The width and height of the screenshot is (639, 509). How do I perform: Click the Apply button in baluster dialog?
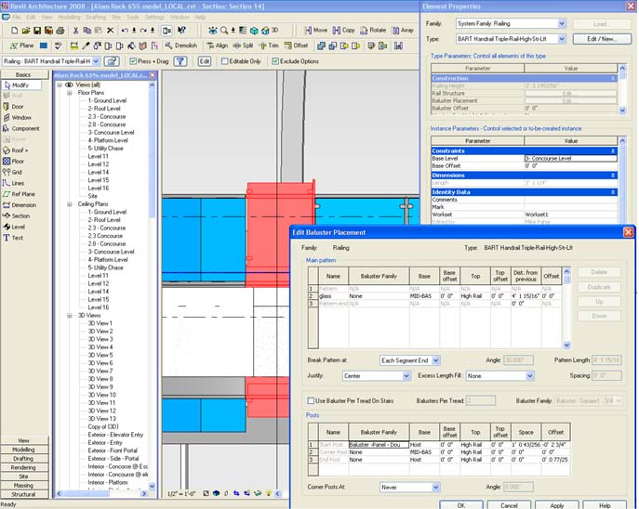(x=556, y=504)
